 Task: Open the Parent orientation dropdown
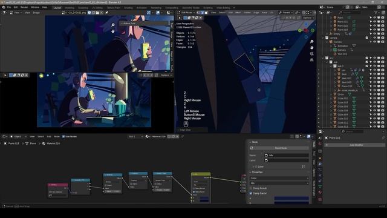(x=286, y=12)
